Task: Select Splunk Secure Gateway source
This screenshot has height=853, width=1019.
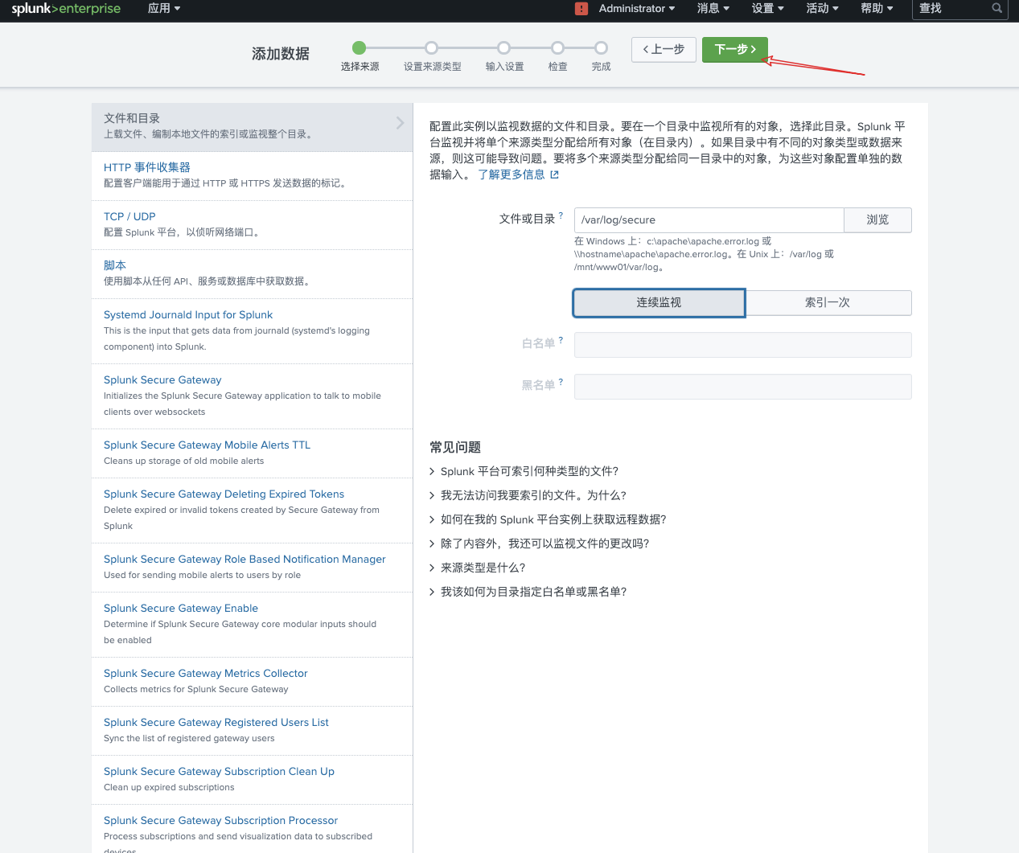Action: click(x=253, y=396)
